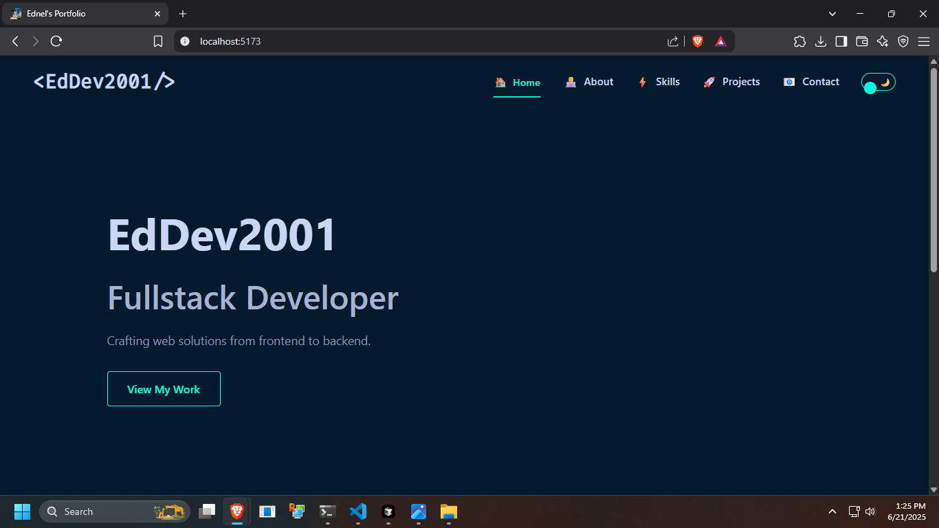Open the hamburger menu in the browser
Viewport: 939px width, 528px height.
(924, 41)
